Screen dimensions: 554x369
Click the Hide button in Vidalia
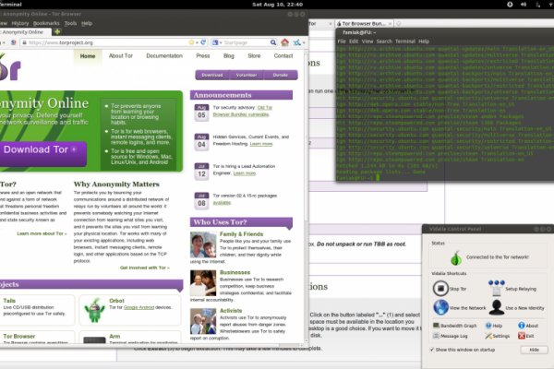tap(534, 351)
